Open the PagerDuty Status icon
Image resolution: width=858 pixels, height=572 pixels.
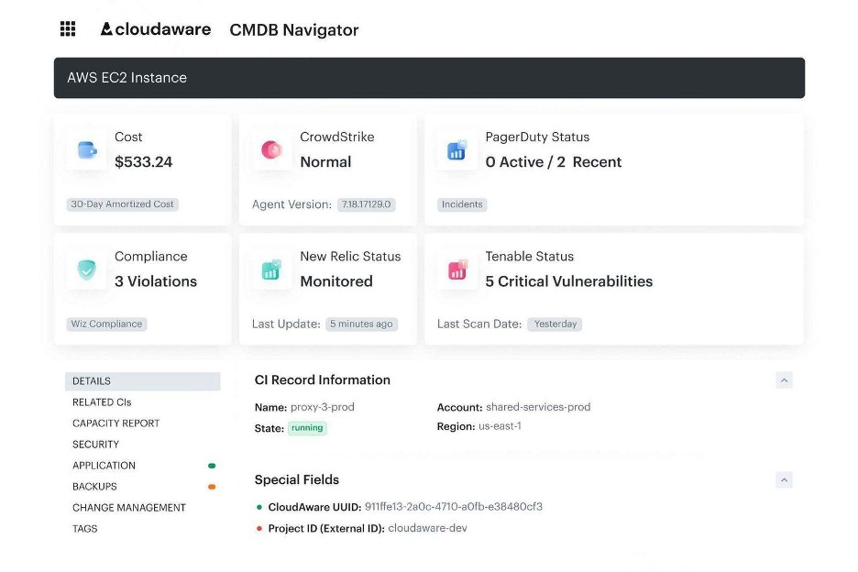coord(456,150)
